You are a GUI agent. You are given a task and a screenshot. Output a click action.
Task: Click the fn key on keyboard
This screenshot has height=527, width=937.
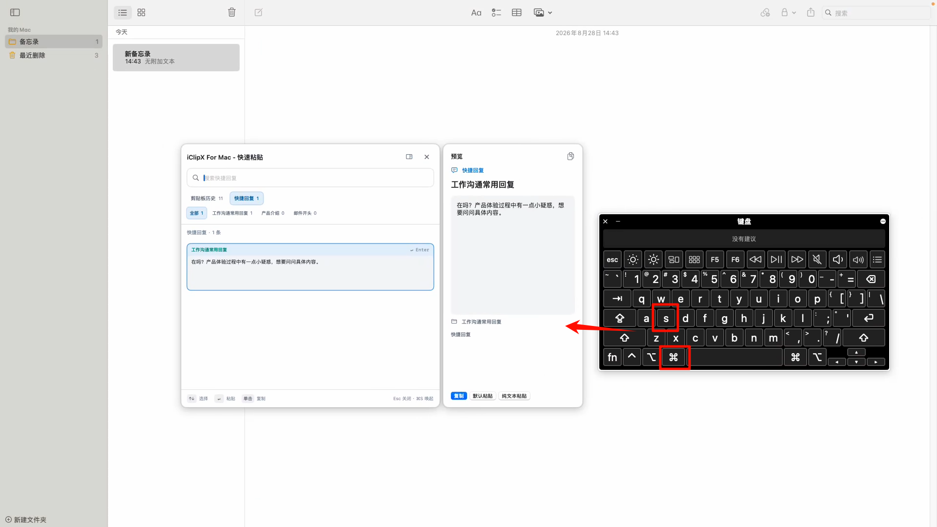pyautogui.click(x=612, y=357)
